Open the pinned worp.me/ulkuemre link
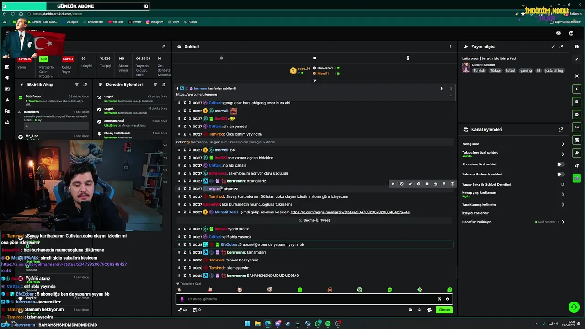The height and width of the screenshot is (329, 585). coord(197,95)
